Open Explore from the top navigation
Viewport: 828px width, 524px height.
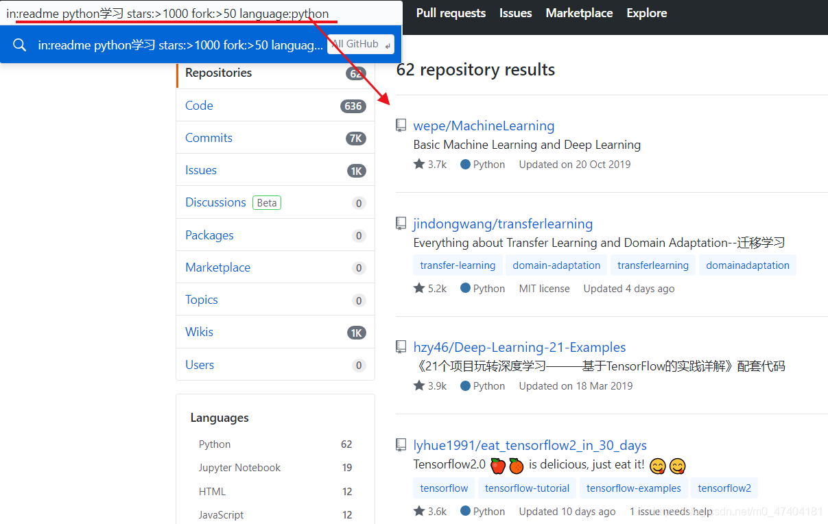pos(646,12)
